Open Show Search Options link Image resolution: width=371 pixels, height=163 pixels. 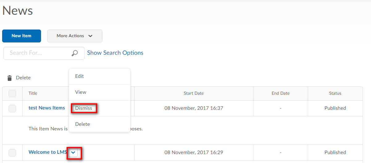115,53
